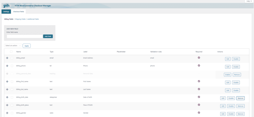The image size is (254, 117).
Task: Tick the checkbox for billing_email row
Action: pos(12,58)
